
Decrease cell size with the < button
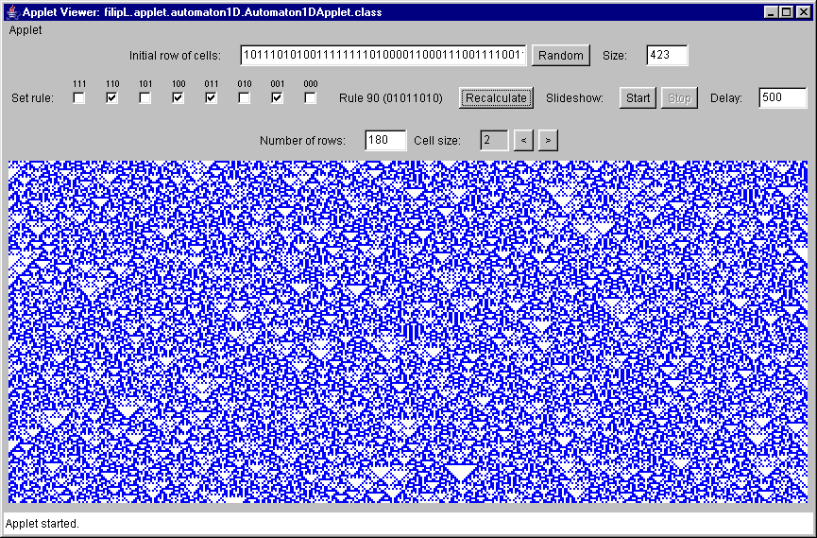tap(523, 140)
